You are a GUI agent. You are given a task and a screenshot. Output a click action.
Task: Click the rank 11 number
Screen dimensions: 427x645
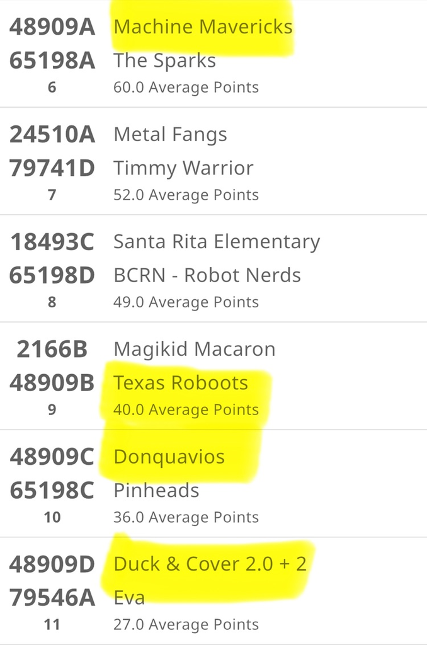[52, 625]
